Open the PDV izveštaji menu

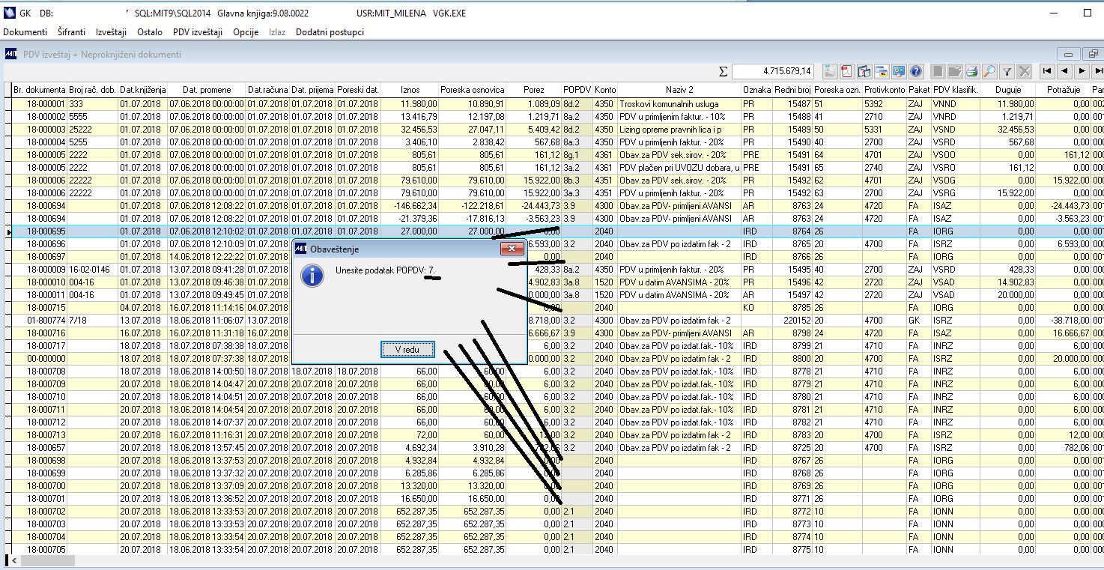pos(198,32)
